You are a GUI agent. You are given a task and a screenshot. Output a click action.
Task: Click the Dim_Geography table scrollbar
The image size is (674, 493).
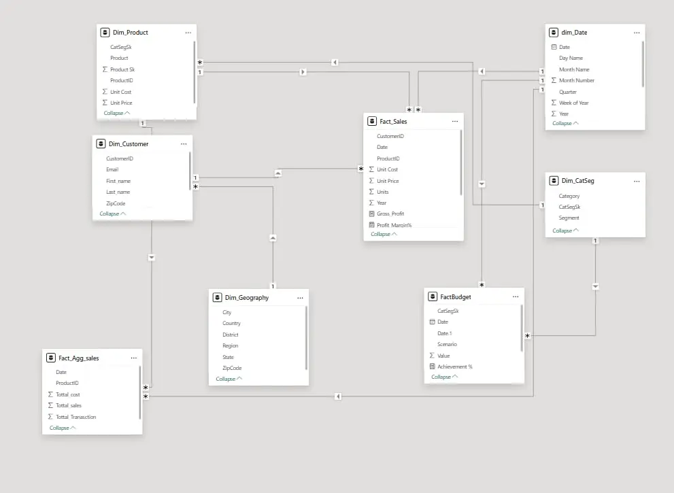click(306, 338)
